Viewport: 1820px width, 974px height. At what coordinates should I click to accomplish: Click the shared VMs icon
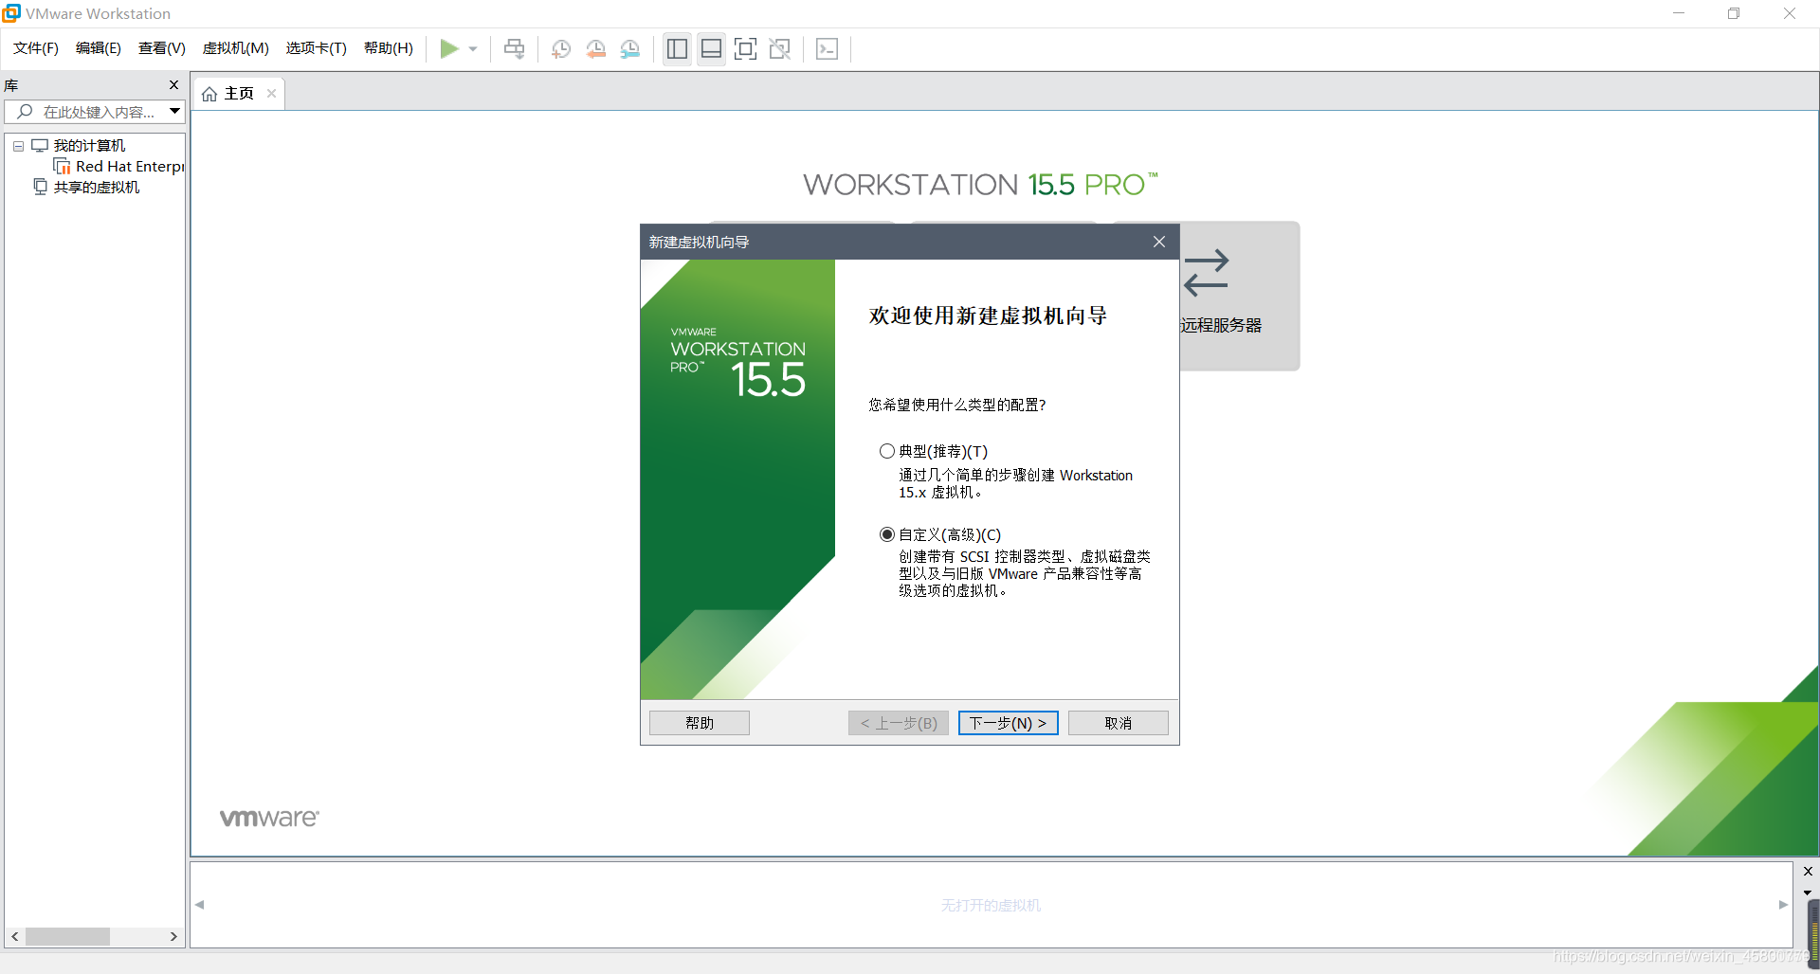click(40, 187)
